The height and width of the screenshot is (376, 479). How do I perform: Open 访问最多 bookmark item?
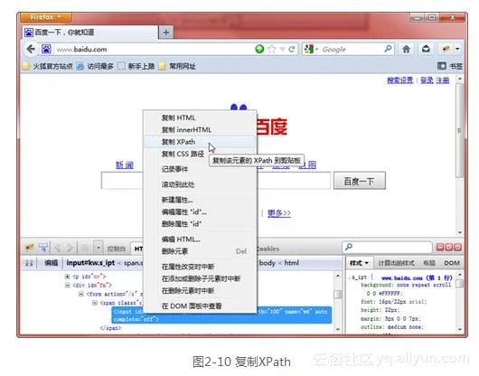click(95, 66)
